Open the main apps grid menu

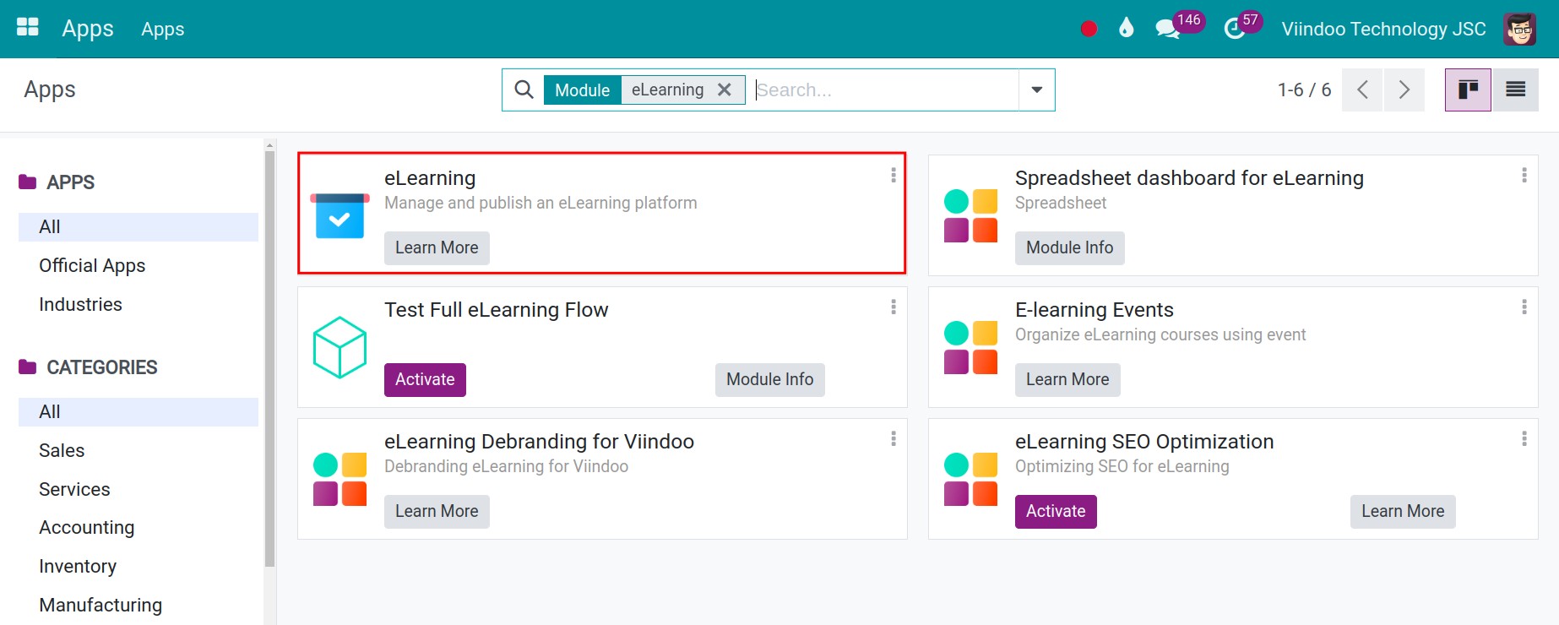pos(28,28)
